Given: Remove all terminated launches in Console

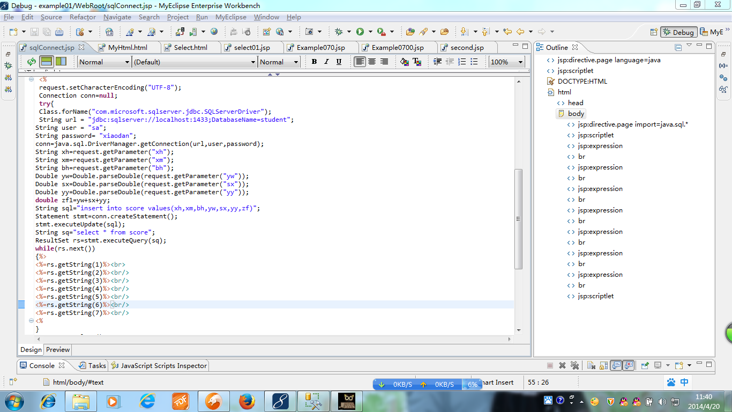Looking at the screenshot, I should [x=575, y=365].
